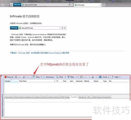Click the search magnifier in address bar
131x120 pixels.
pyautogui.click(x=70, y=5)
